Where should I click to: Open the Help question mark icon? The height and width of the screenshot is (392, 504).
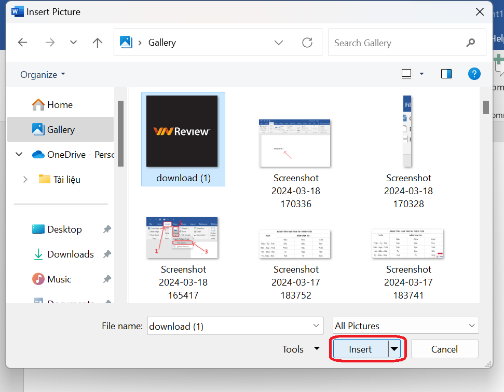pyautogui.click(x=474, y=74)
